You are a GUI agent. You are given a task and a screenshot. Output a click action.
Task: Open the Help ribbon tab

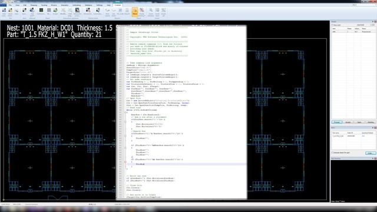[108, 5]
